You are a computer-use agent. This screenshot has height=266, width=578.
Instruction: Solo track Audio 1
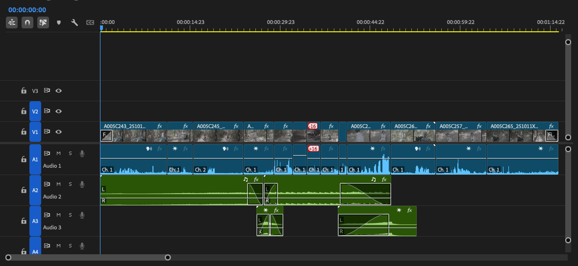70,153
